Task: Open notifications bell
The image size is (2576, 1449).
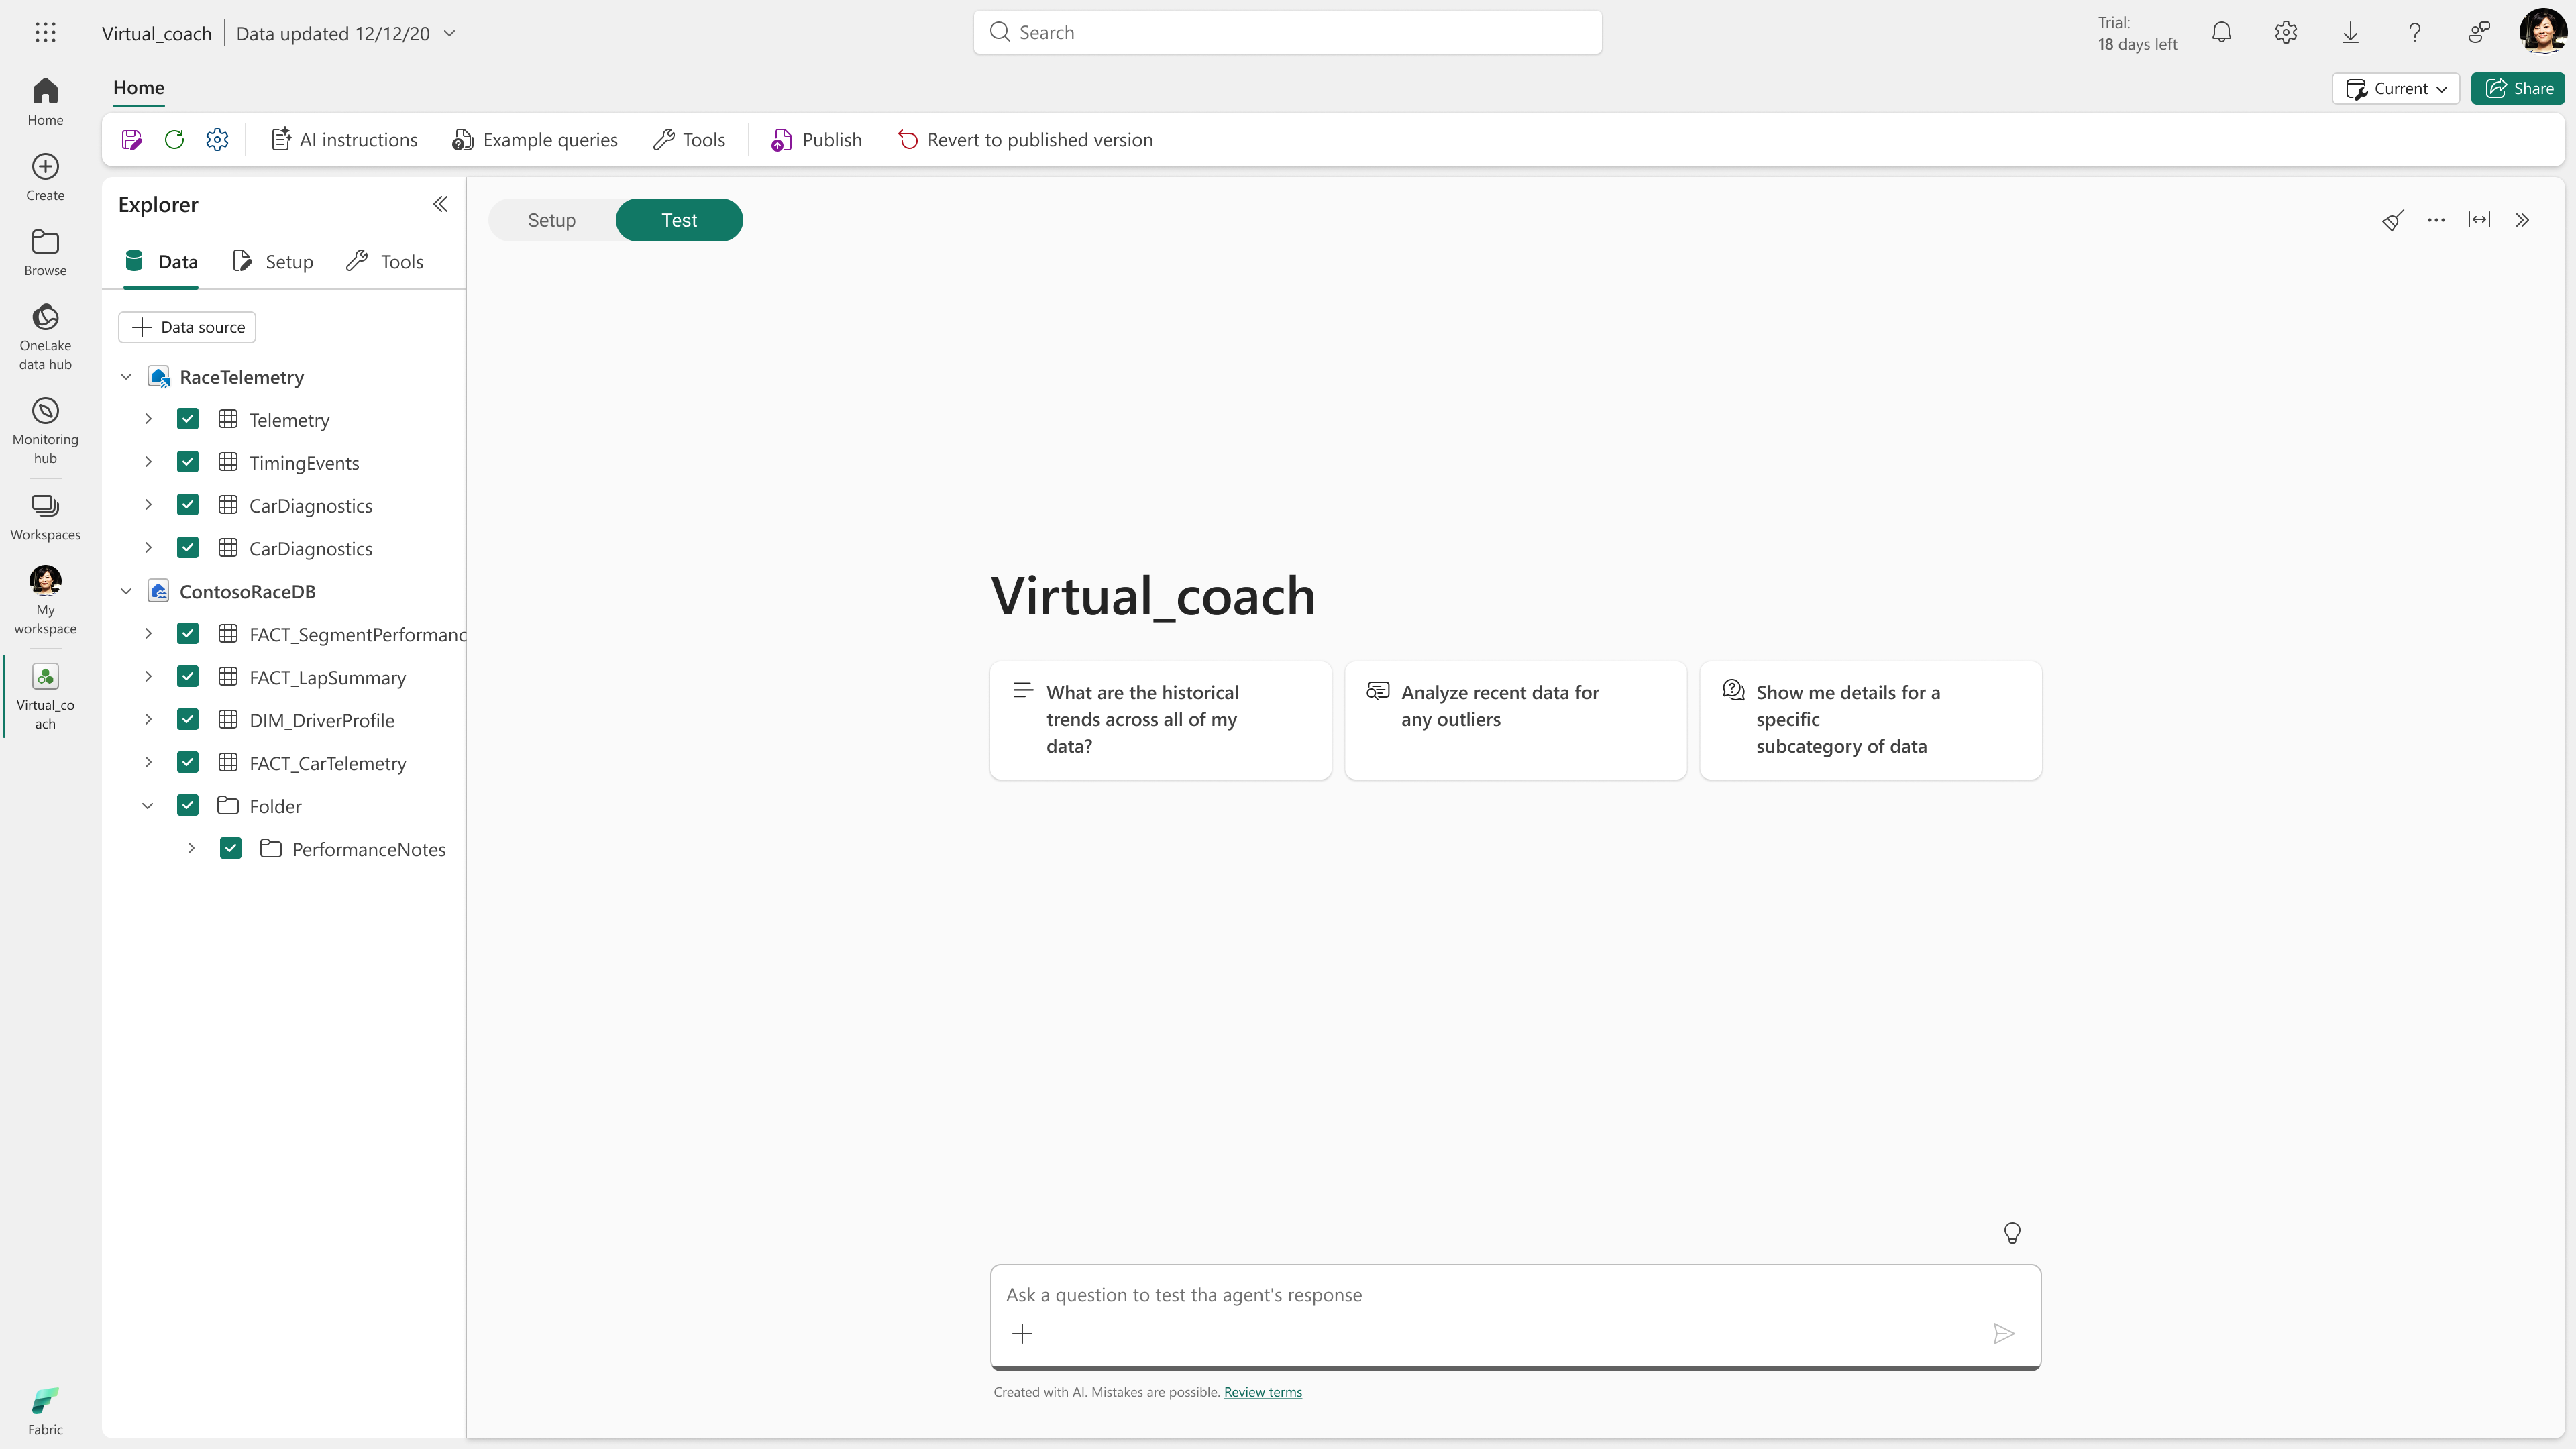Action: click(2221, 33)
